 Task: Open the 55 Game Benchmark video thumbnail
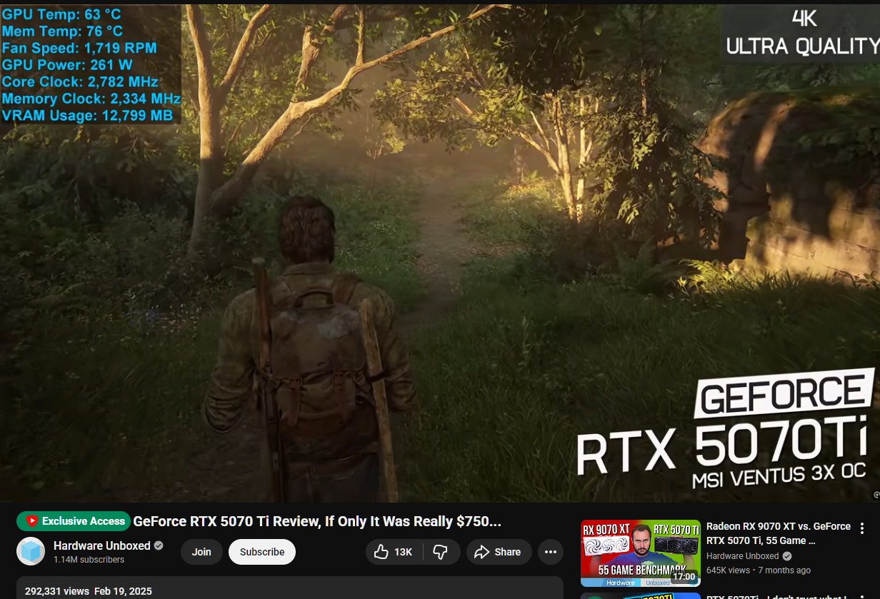click(x=641, y=553)
